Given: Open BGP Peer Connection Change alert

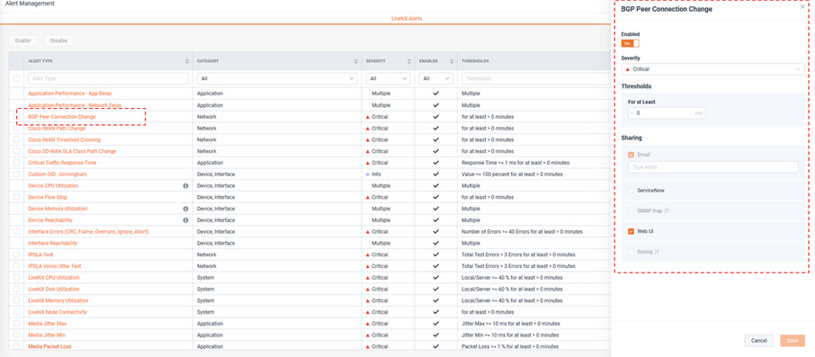Looking at the screenshot, I should (x=62, y=117).
